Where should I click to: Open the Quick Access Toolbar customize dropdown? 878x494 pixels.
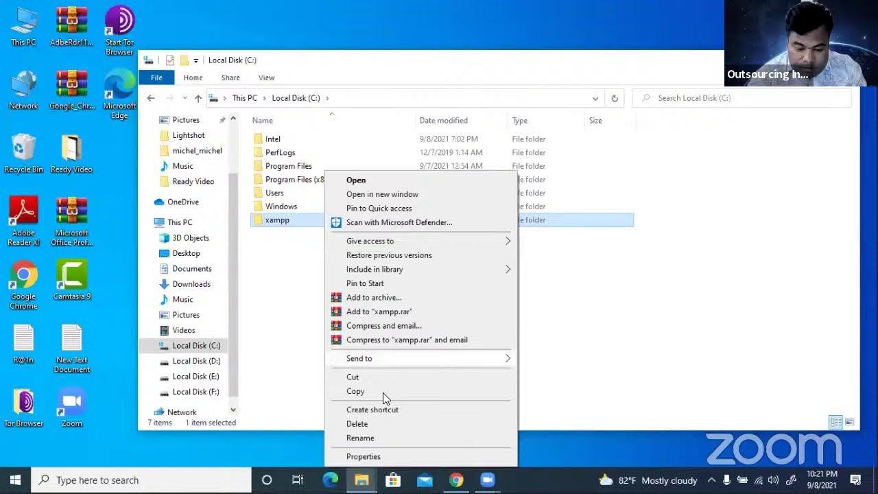[196, 60]
